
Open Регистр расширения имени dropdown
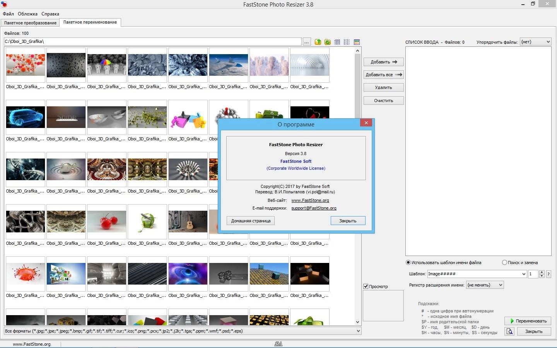[485, 285]
